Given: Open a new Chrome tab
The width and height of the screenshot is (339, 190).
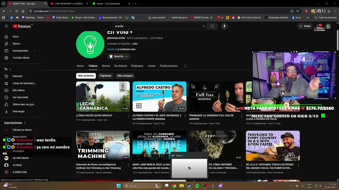Looking at the screenshot, I should [x=136, y=4].
